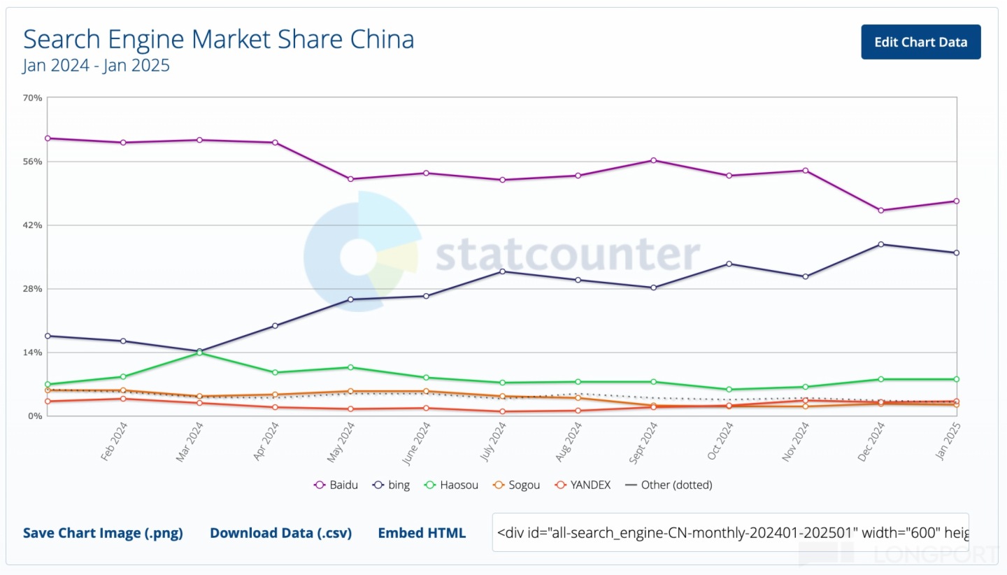Select Baidu's Dec 2024 data point

pos(881,211)
